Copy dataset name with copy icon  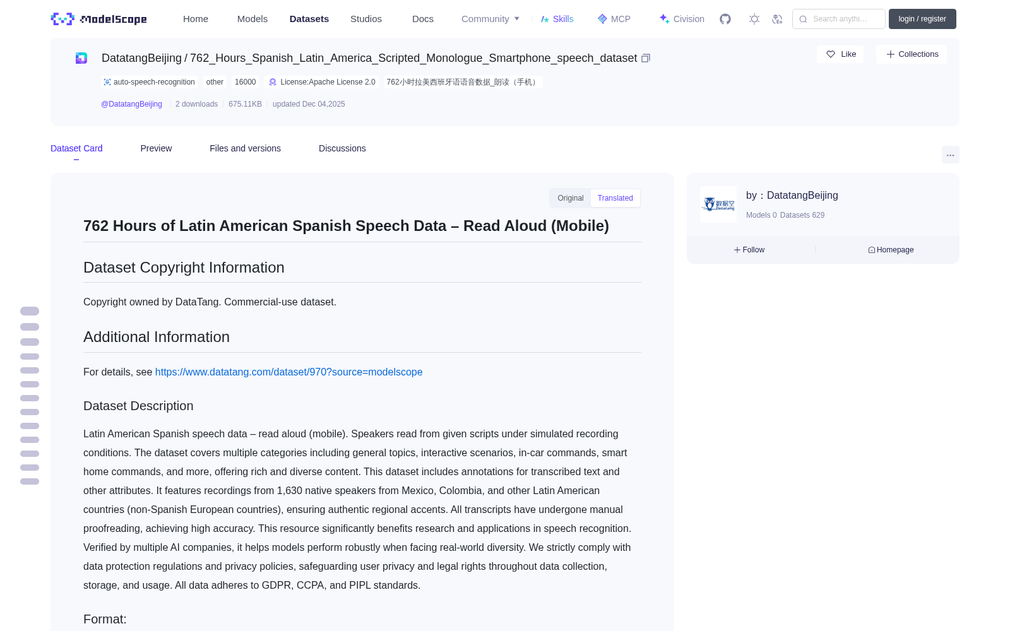[646, 58]
